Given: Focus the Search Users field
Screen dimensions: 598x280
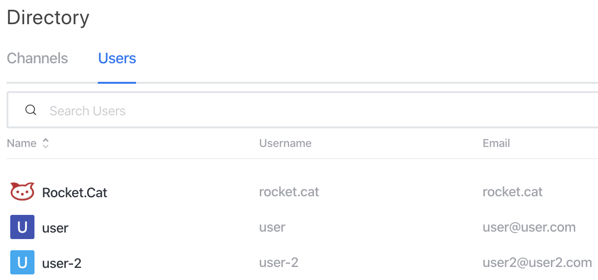Looking at the screenshot, I should coord(303,110).
